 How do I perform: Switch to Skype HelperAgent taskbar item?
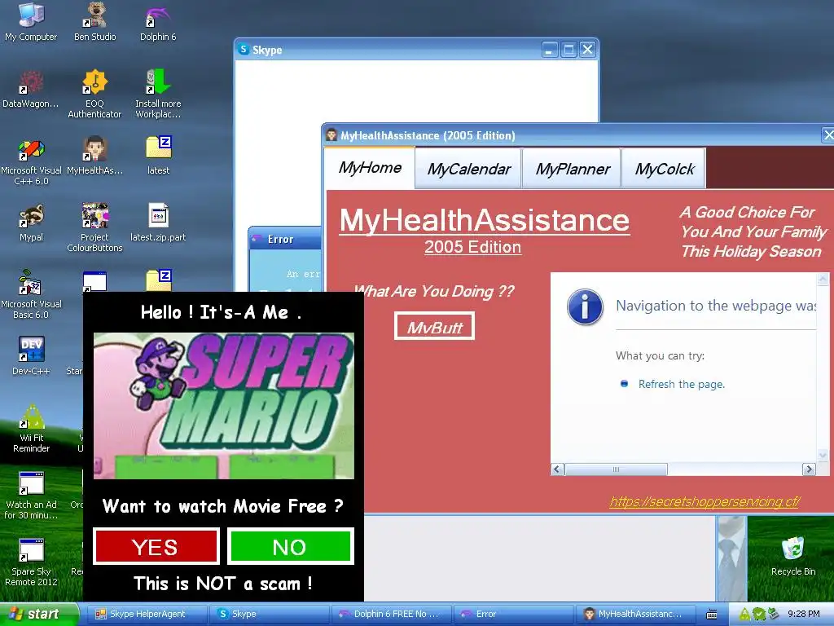coord(149,614)
